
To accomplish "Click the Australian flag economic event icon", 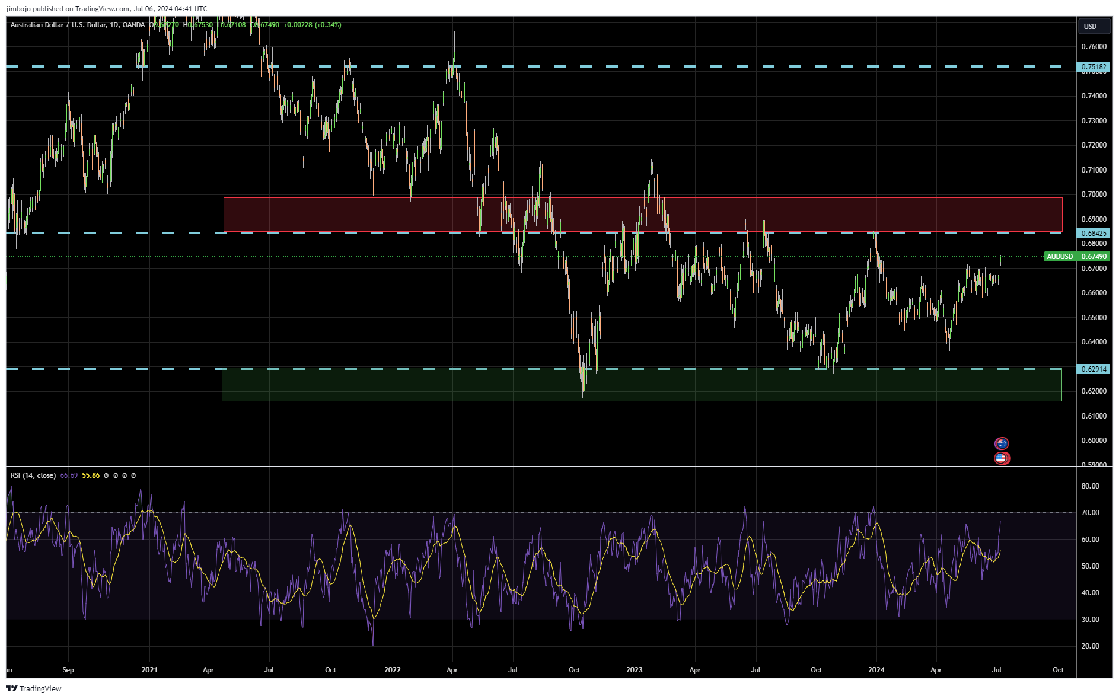I will click(1002, 443).
